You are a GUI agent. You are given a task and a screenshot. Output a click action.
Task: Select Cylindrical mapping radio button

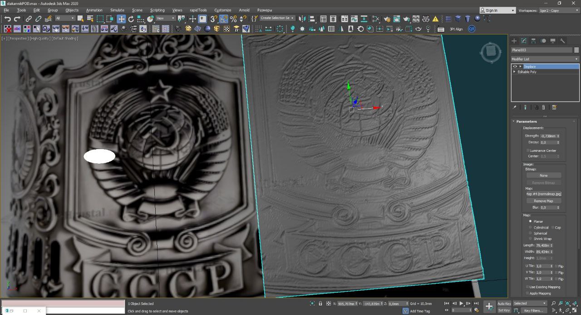(530, 227)
